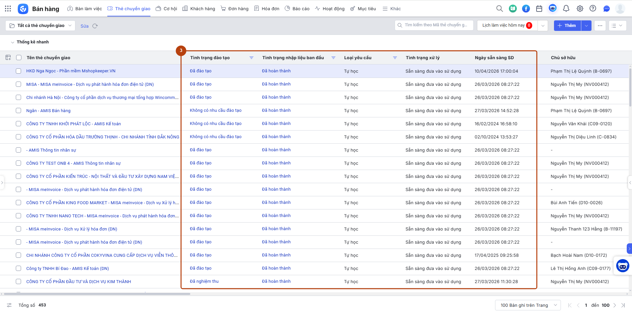Screen dimensions: 632x314
Task: Check the KING FOOD MARKET row checkbox
Action: click(x=18, y=203)
